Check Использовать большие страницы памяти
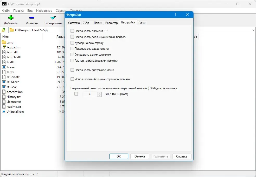The width and height of the screenshot is (256, 177). click(72, 79)
